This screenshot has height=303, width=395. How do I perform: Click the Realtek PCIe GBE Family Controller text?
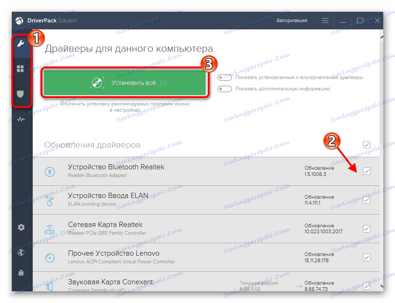pyautogui.click(x=107, y=233)
